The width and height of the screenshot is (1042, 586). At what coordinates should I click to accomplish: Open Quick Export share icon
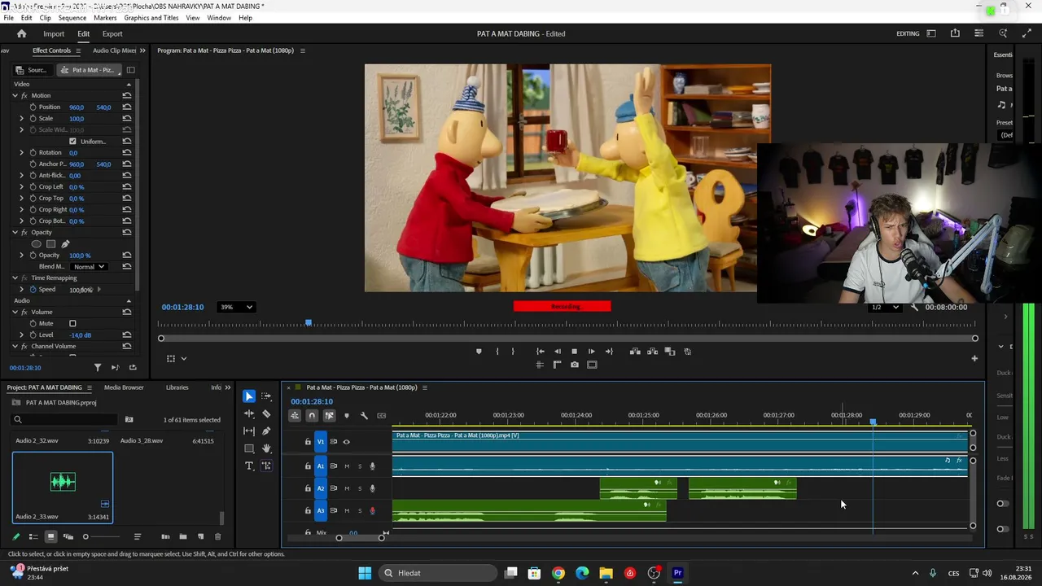point(955,33)
